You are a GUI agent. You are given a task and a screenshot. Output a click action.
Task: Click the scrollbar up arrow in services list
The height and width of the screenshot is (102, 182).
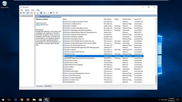pos(156,19)
